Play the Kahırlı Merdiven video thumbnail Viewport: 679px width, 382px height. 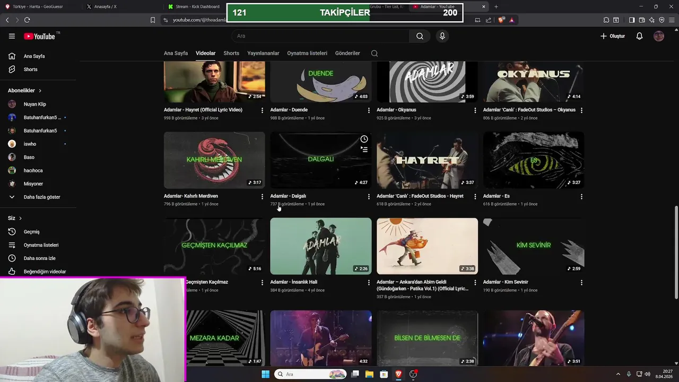(214, 160)
